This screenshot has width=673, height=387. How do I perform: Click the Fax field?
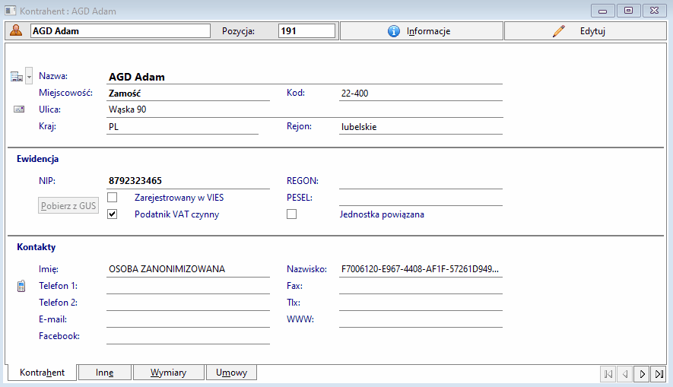[x=421, y=286]
